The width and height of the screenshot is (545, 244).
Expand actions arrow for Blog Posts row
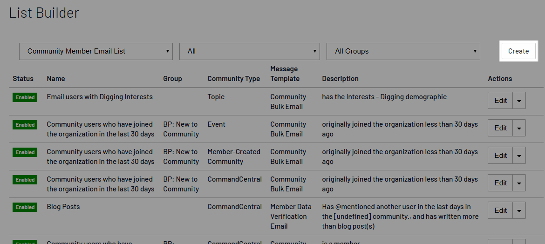point(519,210)
